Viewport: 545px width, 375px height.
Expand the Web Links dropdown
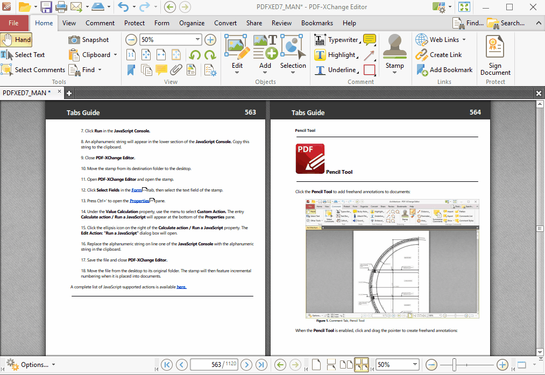click(x=464, y=40)
